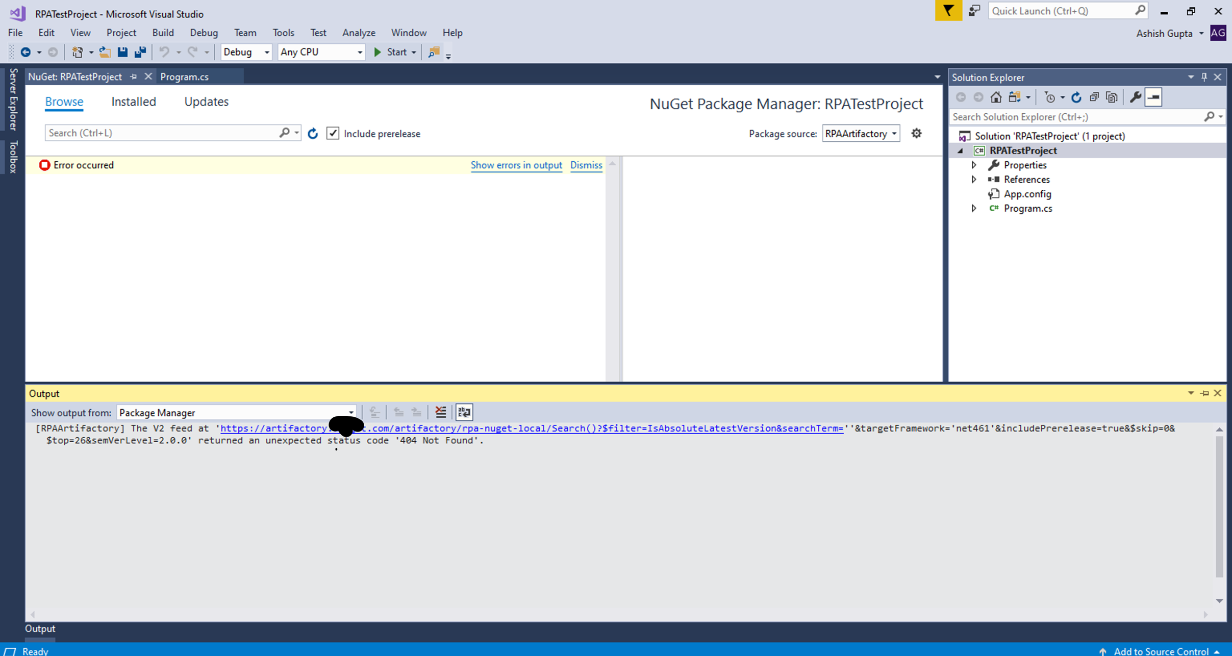The image size is (1232, 656).
Task: Click Clear All in Output toolbar
Action: 440,412
